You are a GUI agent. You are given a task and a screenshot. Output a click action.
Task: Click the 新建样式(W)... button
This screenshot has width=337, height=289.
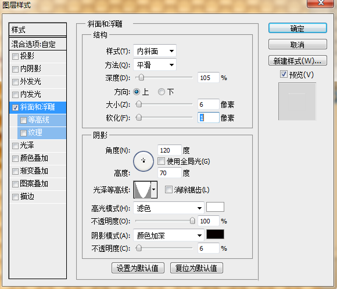click(297, 61)
